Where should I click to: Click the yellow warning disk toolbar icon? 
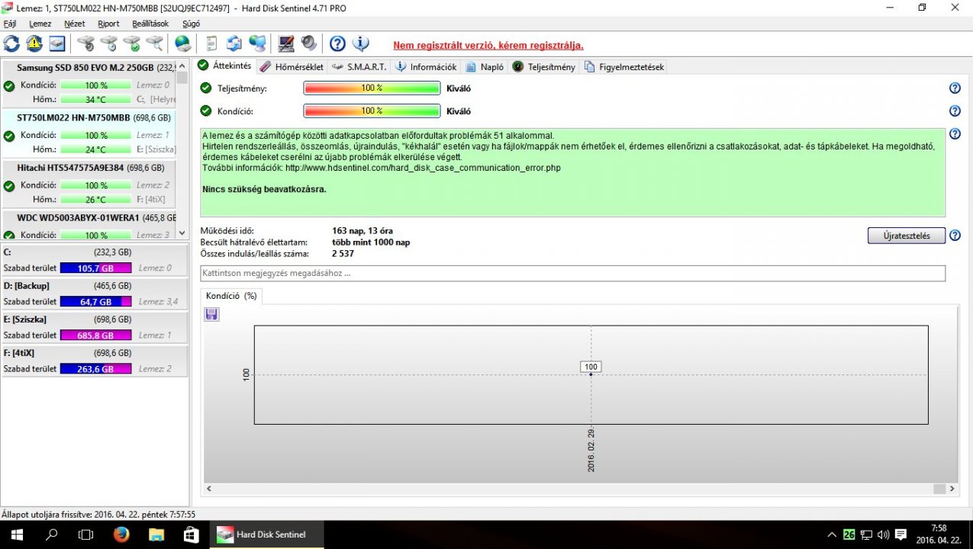34,43
